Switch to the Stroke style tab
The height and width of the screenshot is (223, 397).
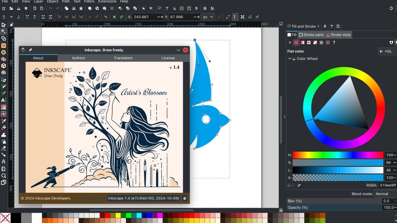pos(338,35)
